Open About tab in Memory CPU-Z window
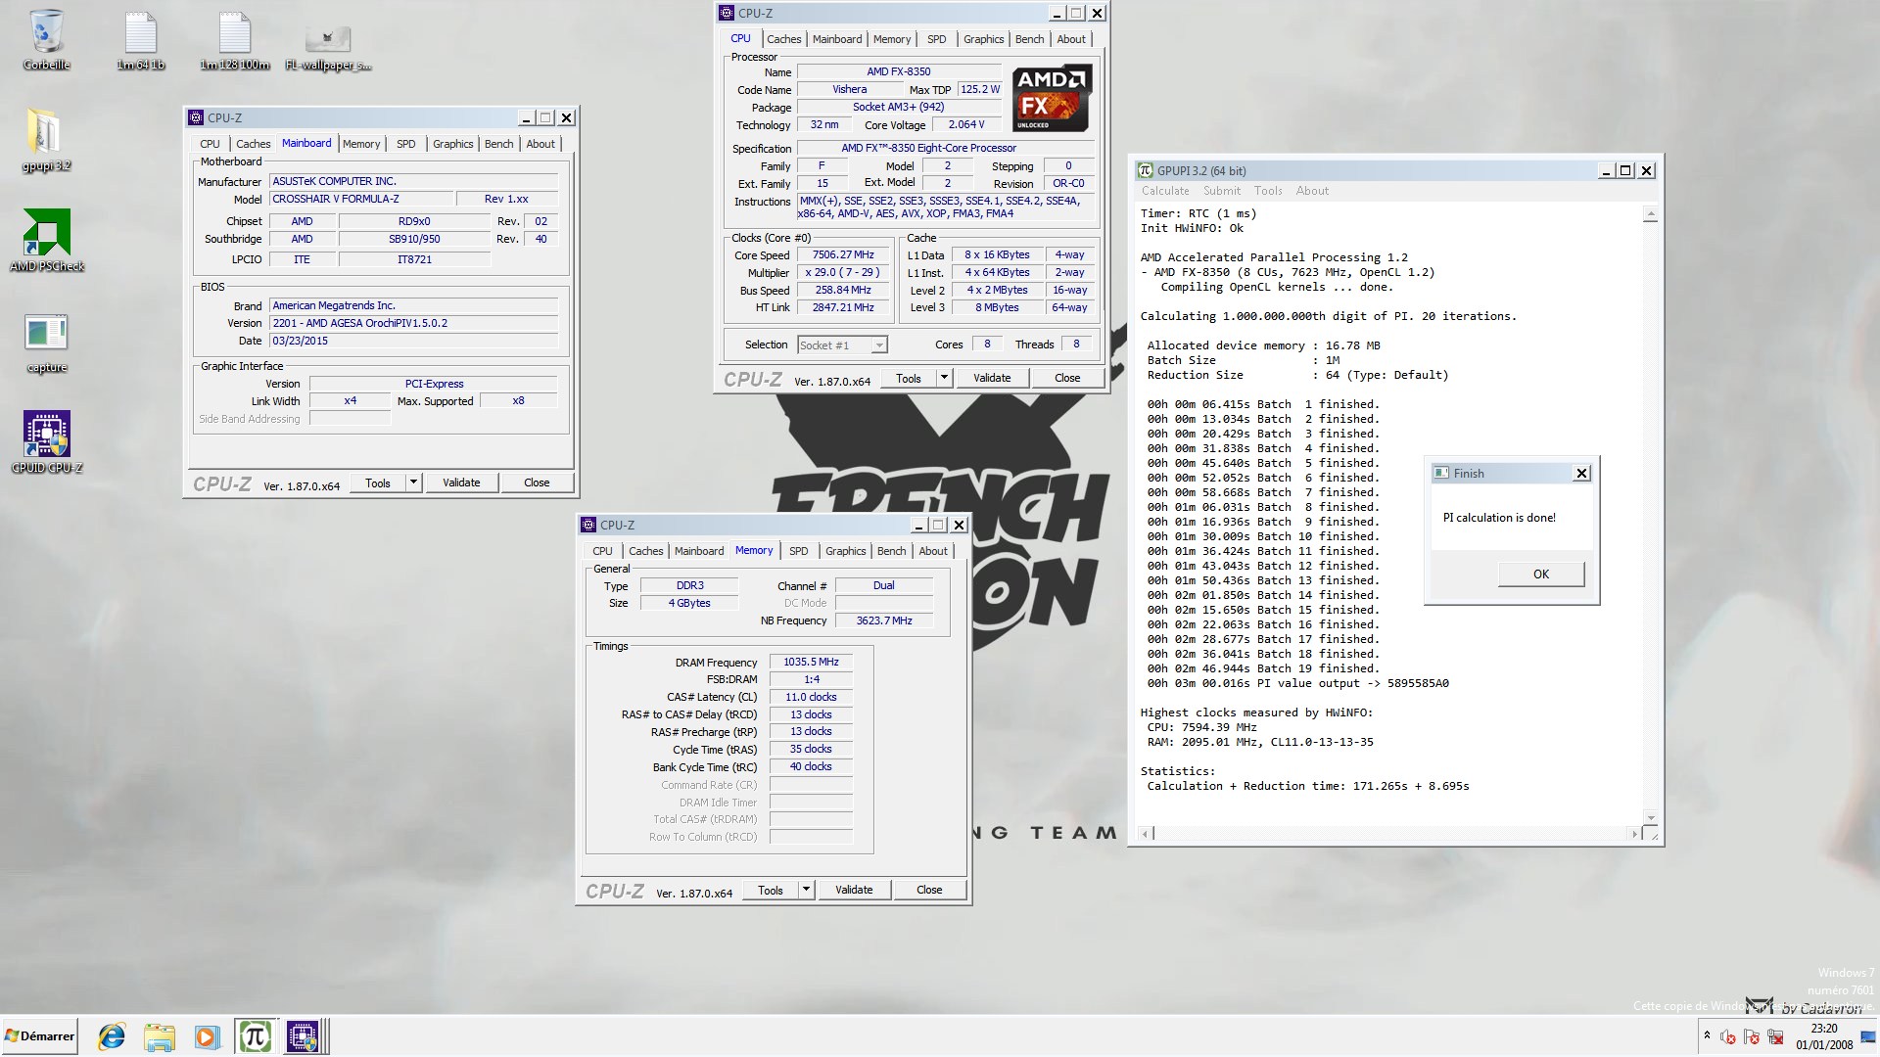 932,551
